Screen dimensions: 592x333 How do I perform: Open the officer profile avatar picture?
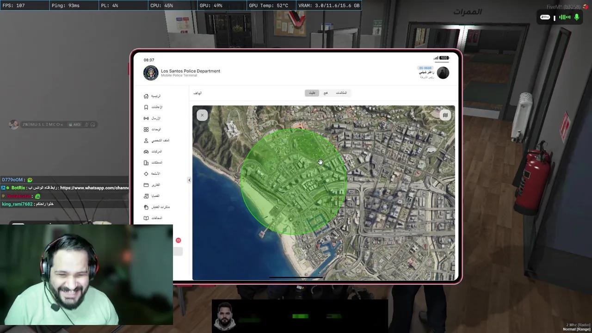tap(443, 73)
